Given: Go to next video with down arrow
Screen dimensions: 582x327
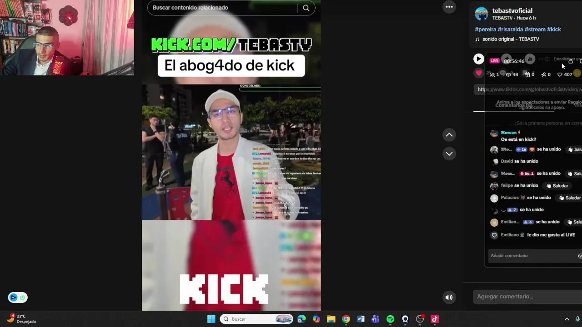Looking at the screenshot, I should coord(449,154).
